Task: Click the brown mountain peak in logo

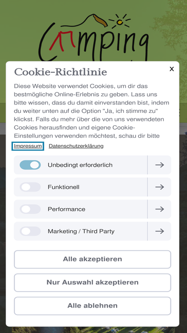Action: 100,20
